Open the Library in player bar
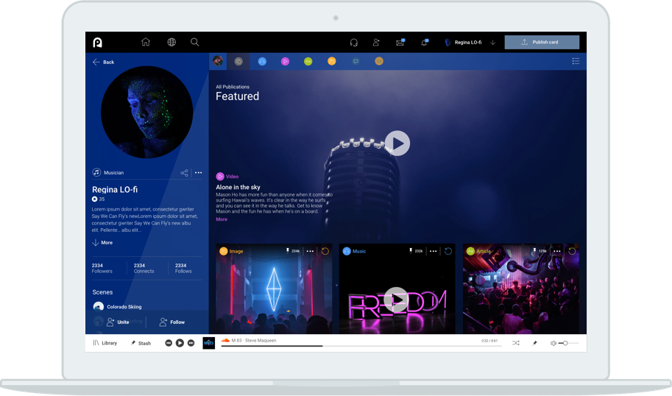 point(105,343)
